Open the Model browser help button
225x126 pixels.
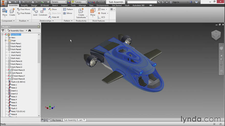(x=39, y=27)
